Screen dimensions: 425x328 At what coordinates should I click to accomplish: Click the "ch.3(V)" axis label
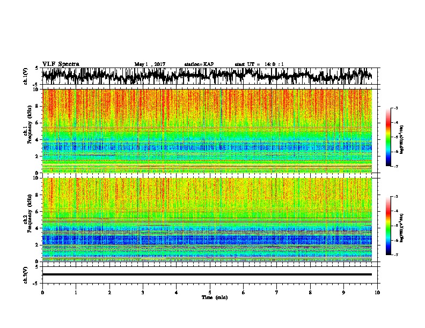pyautogui.click(x=26, y=275)
